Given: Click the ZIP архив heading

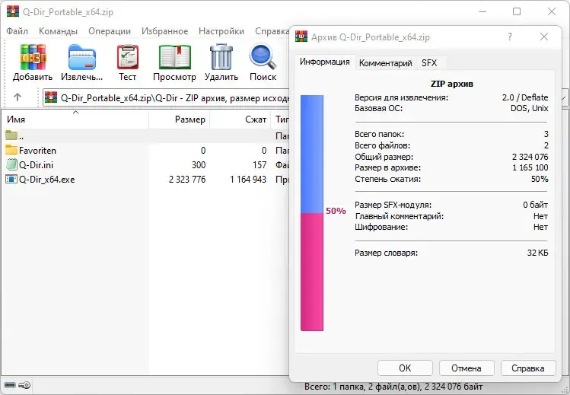Looking at the screenshot, I should [452, 84].
